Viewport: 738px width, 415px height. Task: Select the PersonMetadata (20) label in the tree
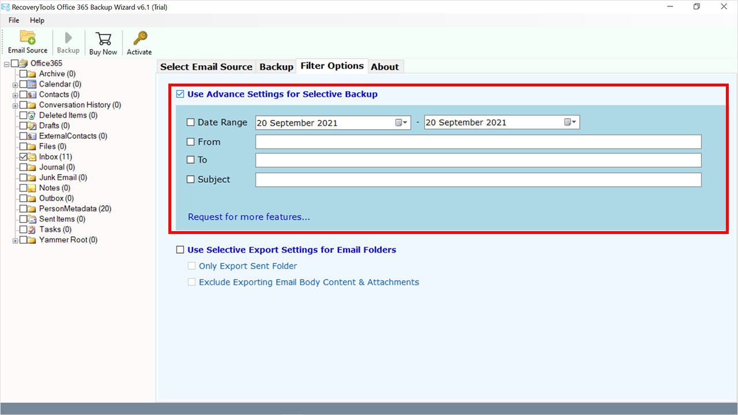coord(75,209)
